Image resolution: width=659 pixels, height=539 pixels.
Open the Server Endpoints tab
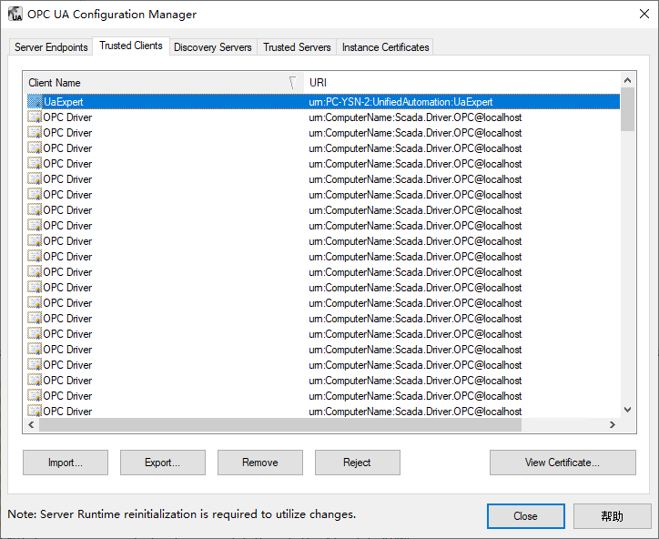[51, 47]
